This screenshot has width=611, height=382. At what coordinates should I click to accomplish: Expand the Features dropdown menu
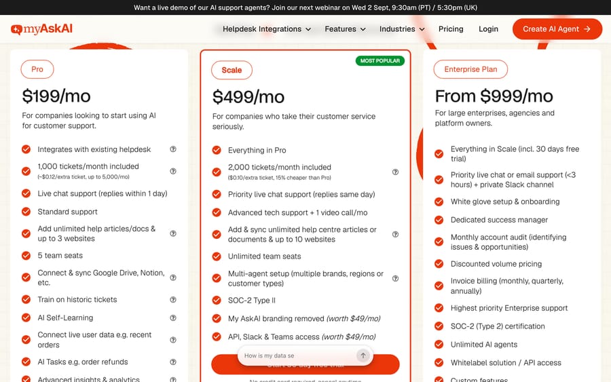346,28
